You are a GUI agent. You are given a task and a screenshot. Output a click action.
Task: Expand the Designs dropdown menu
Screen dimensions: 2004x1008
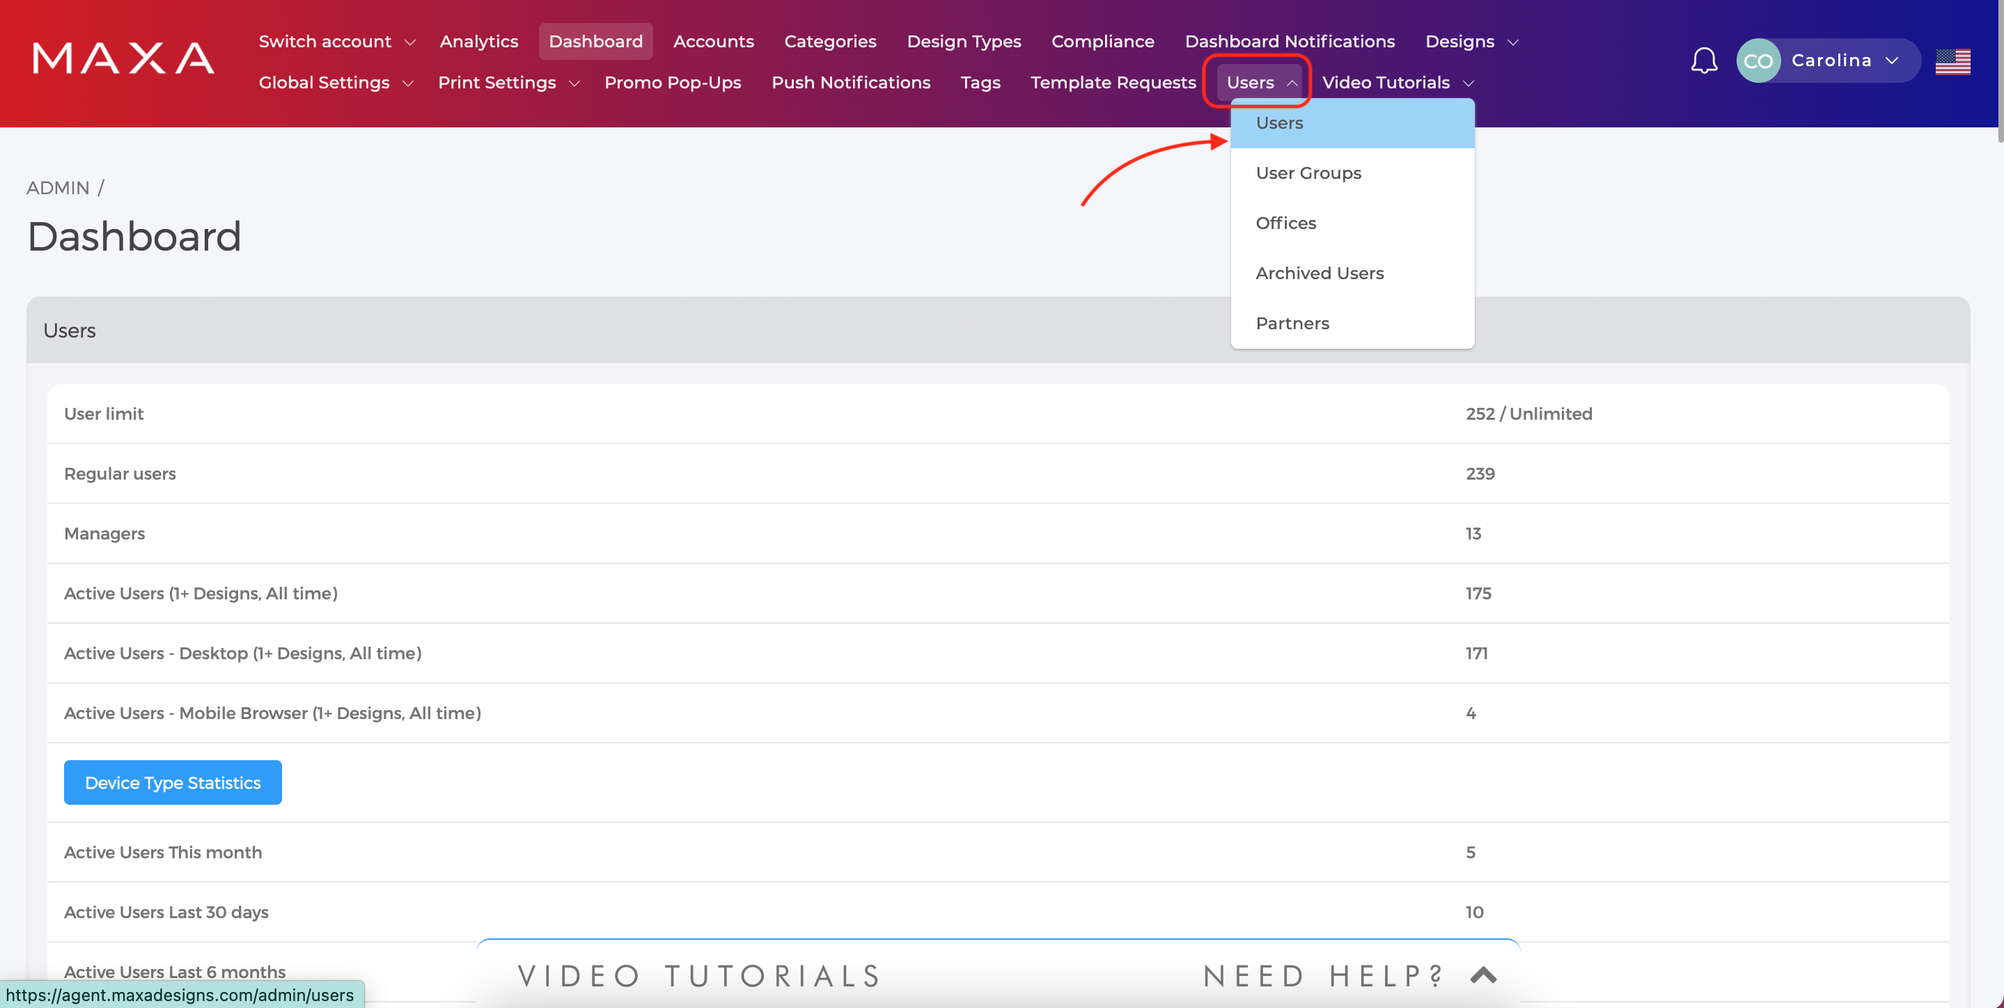1472,41
